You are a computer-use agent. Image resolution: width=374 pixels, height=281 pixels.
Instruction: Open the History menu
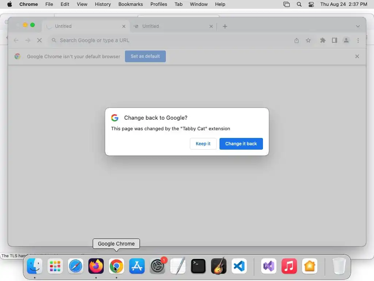[103, 4]
